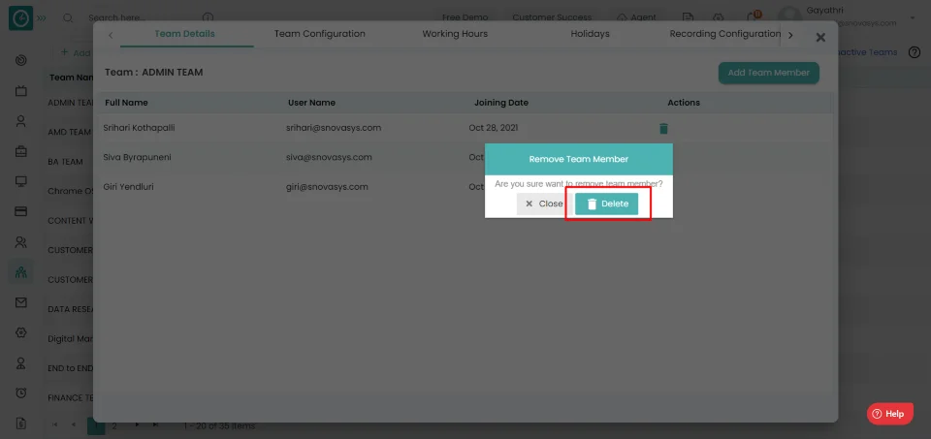Open the document icon in top bar
The width and height of the screenshot is (931, 439).
click(x=688, y=17)
